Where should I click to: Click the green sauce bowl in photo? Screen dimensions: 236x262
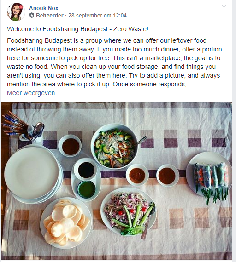pyautogui.click(x=86, y=190)
